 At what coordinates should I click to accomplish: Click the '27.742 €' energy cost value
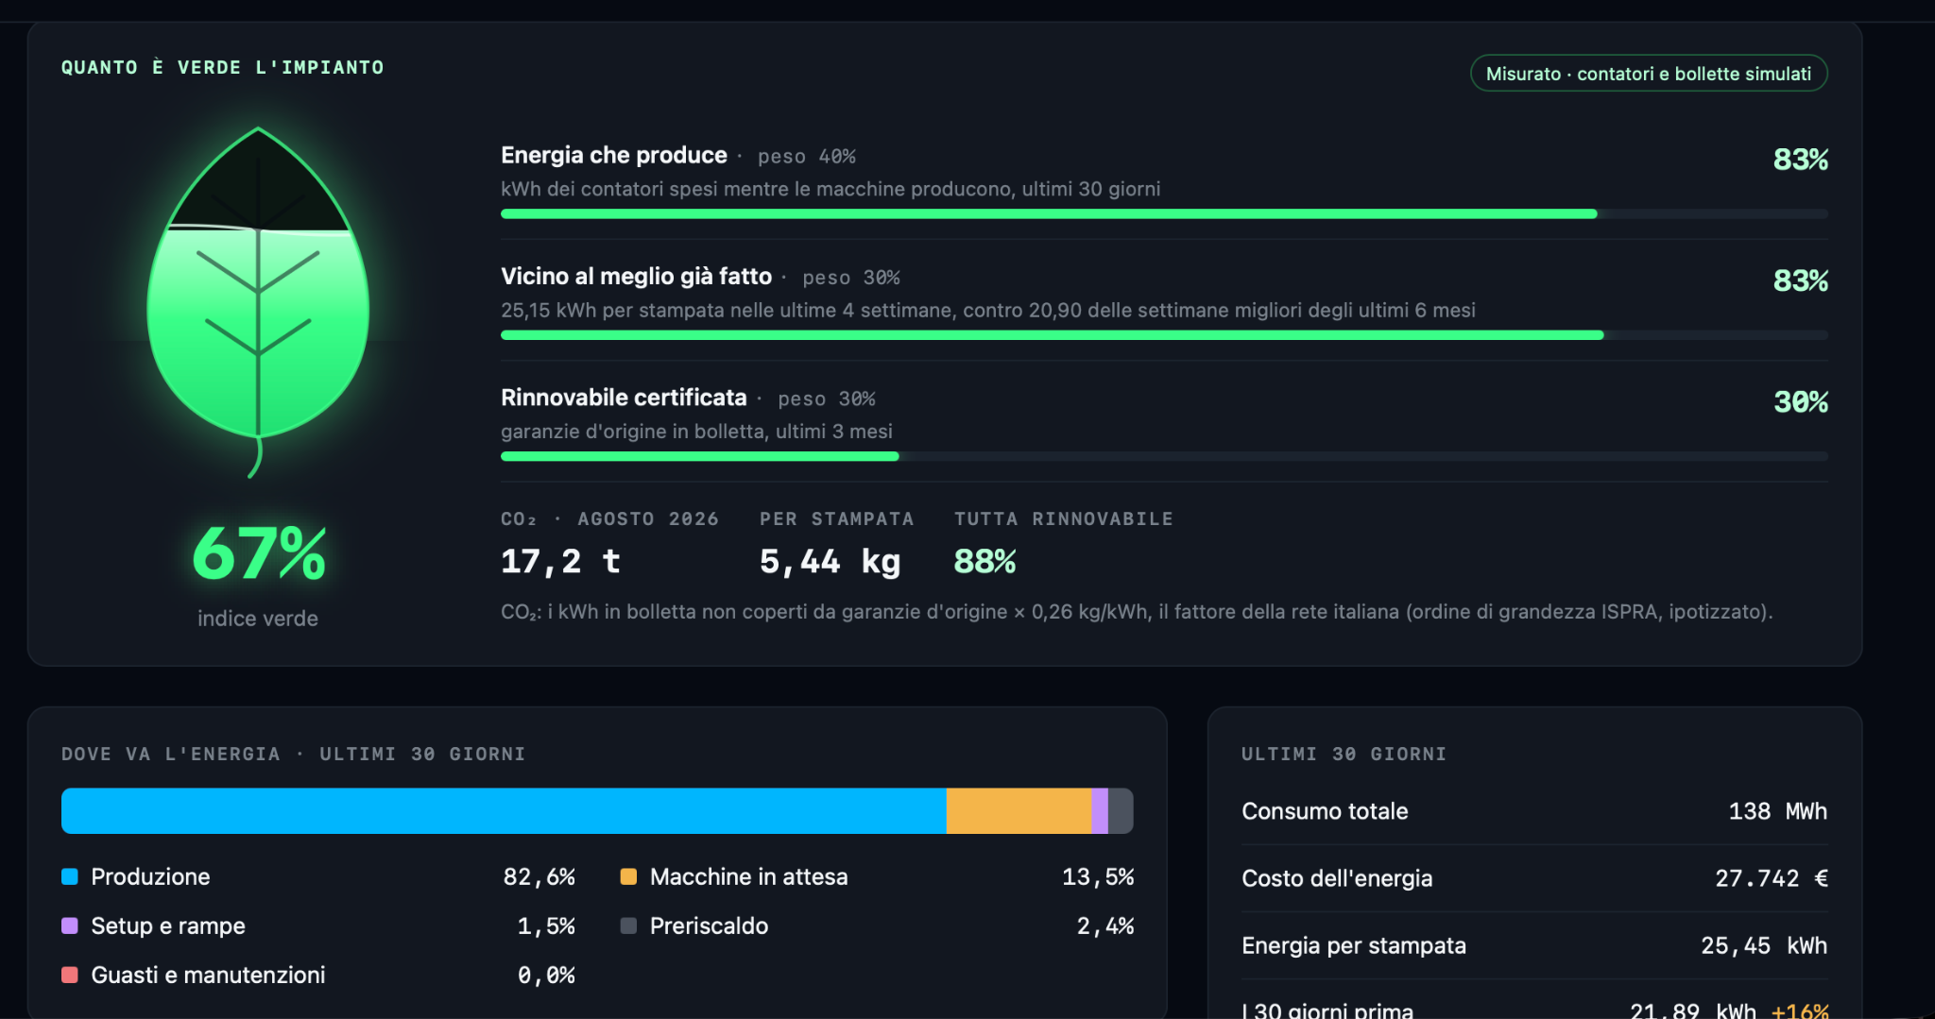(x=1772, y=878)
